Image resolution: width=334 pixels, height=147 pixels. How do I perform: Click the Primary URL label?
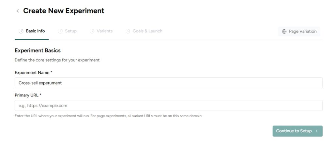tap(28, 95)
